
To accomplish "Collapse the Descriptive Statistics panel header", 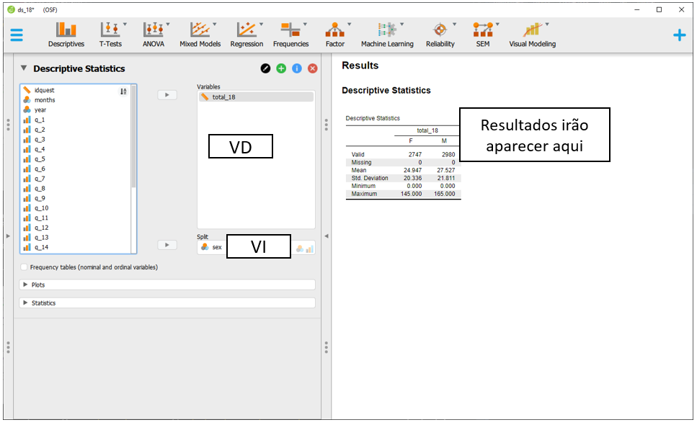I will tap(24, 68).
